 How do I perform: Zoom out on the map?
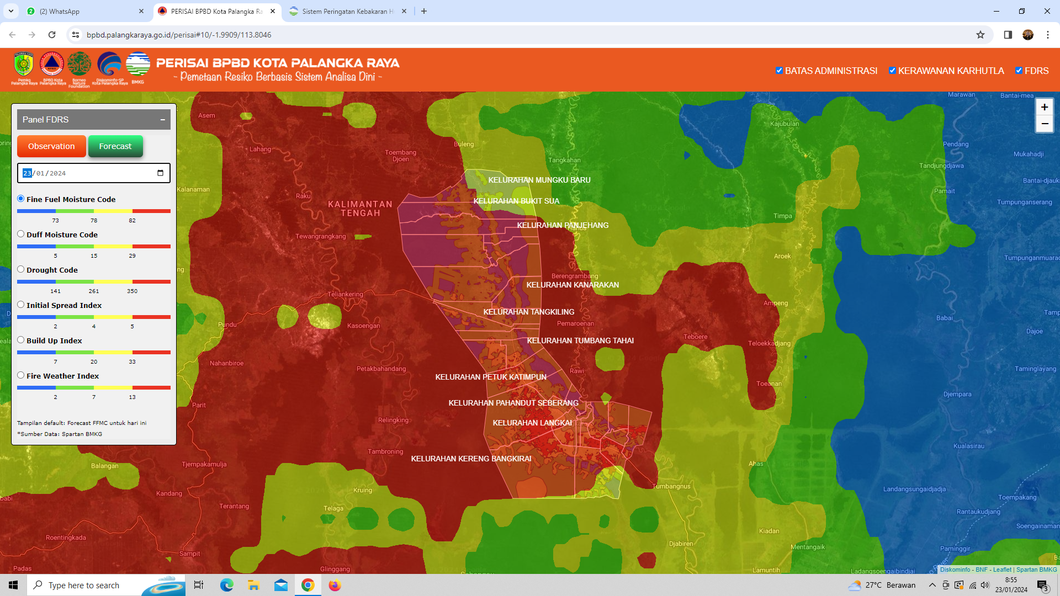[x=1044, y=124]
